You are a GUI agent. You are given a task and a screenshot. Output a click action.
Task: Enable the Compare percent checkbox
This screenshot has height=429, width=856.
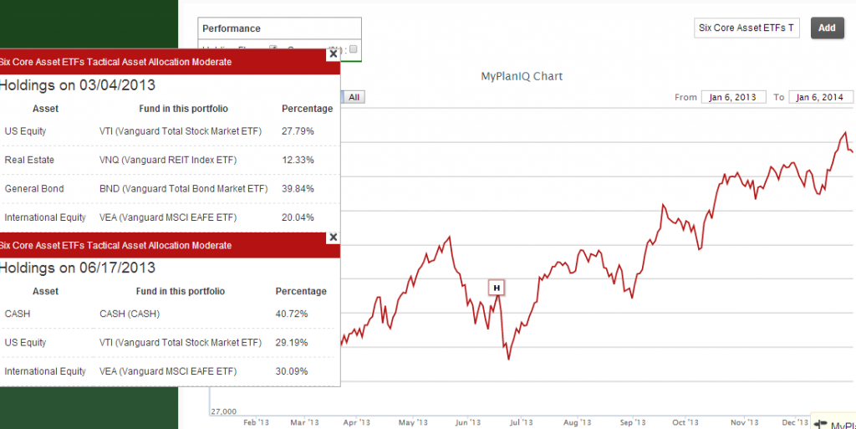(354, 49)
